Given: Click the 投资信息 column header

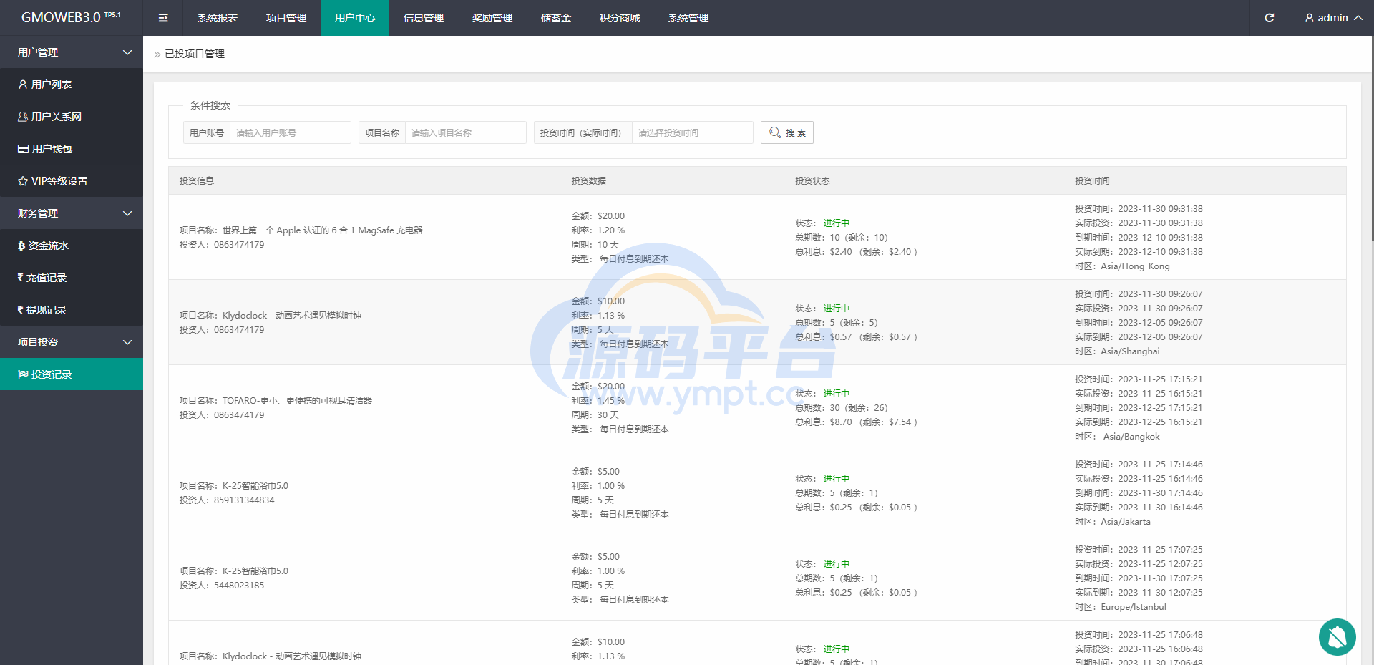Looking at the screenshot, I should [197, 181].
